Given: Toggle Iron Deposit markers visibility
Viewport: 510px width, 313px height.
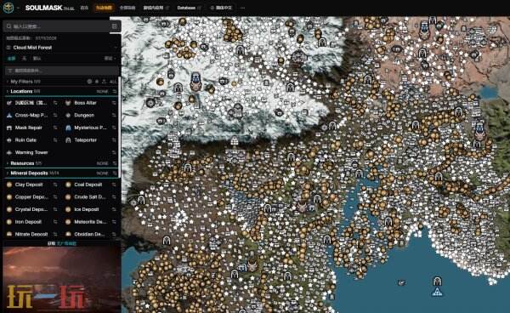Looking at the screenshot, I should 28,222.
